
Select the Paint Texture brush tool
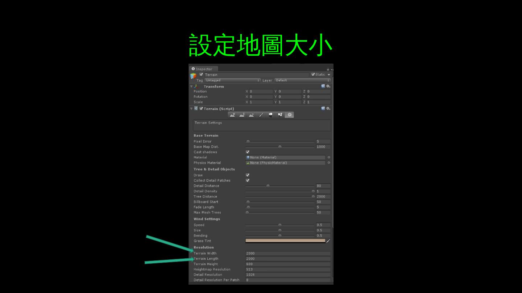pyautogui.click(x=261, y=115)
